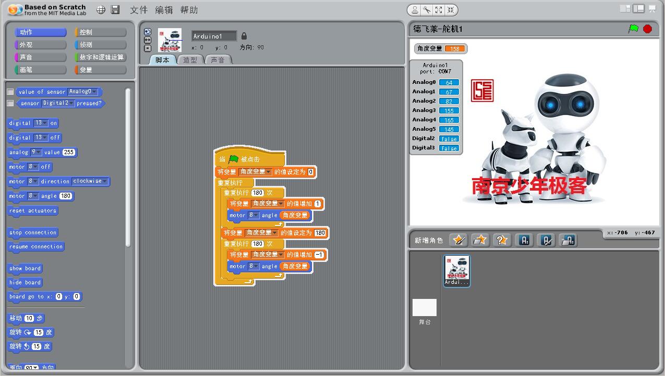
Task: Toggle the padlock next to the Arduino1 name
Action: pyautogui.click(x=244, y=36)
